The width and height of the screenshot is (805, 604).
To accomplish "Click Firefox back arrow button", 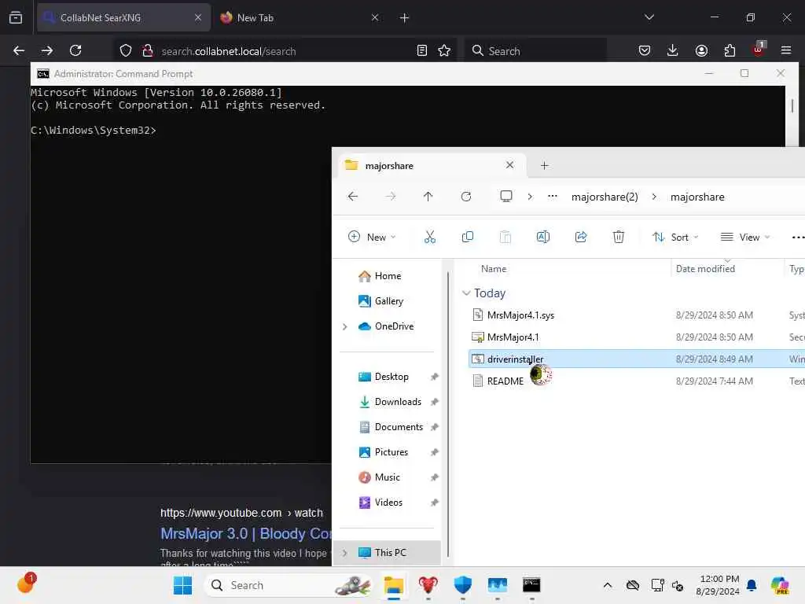I will point(19,50).
